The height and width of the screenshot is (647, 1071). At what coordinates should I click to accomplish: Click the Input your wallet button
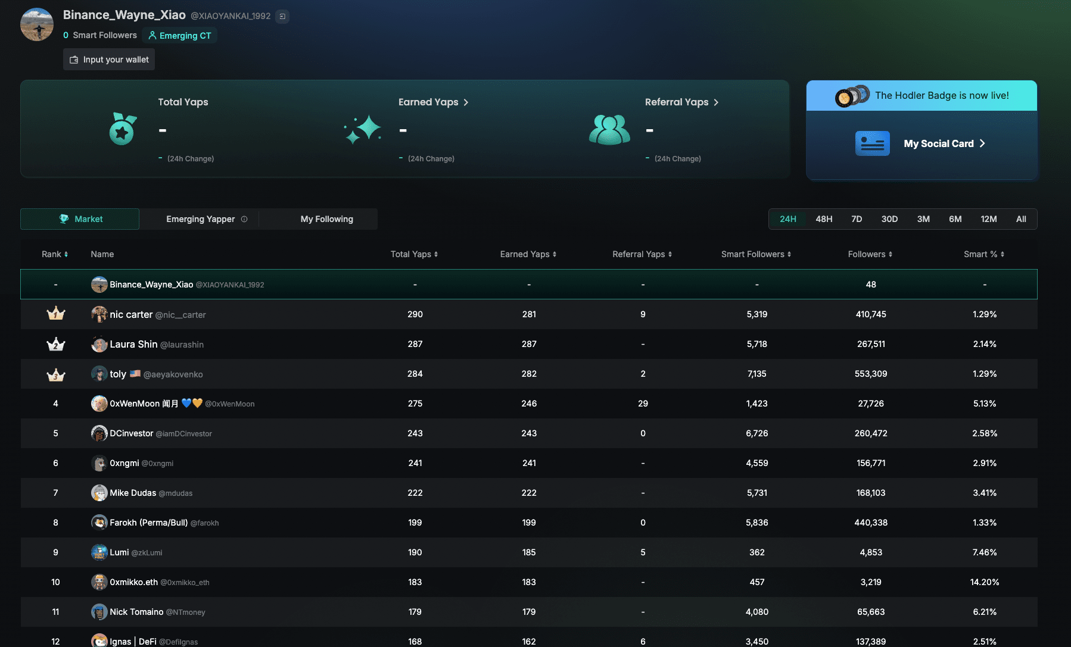[109, 60]
